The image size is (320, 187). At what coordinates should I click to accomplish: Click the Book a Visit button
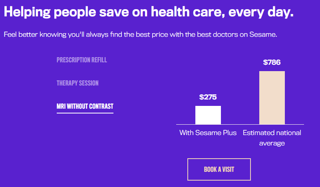pos(219,169)
